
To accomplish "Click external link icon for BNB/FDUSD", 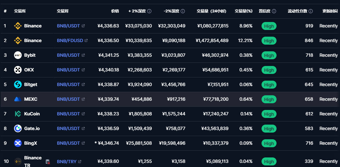I will (86, 40).
